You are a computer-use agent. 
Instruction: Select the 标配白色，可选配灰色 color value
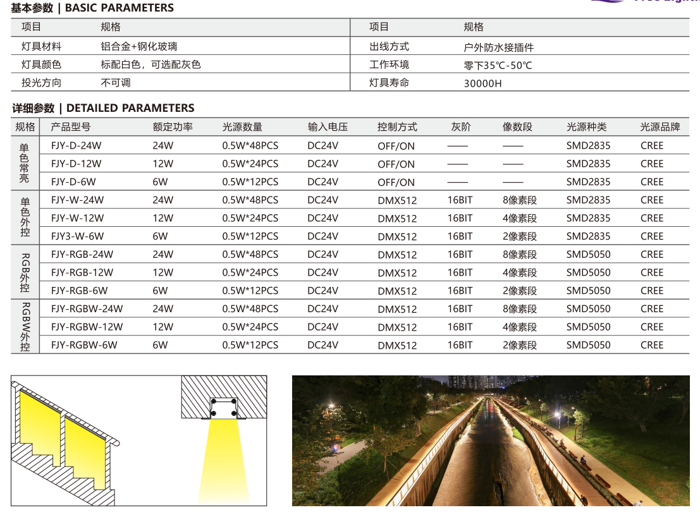(150, 64)
